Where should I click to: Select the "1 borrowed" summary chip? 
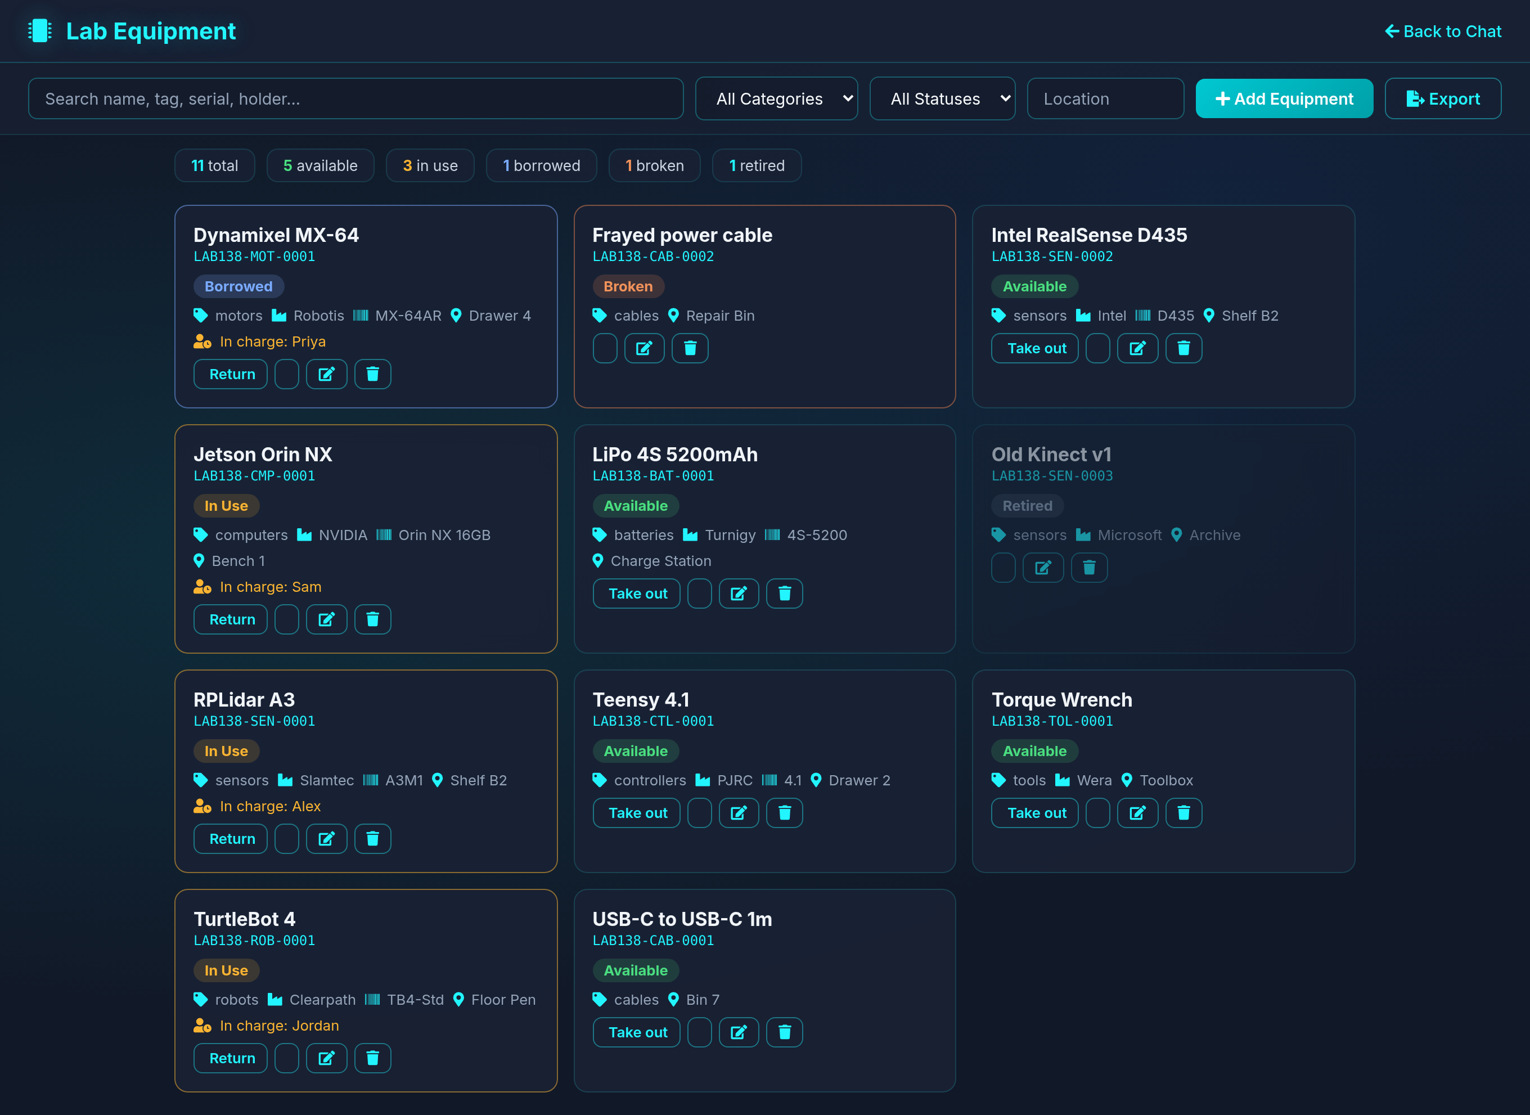click(541, 165)
